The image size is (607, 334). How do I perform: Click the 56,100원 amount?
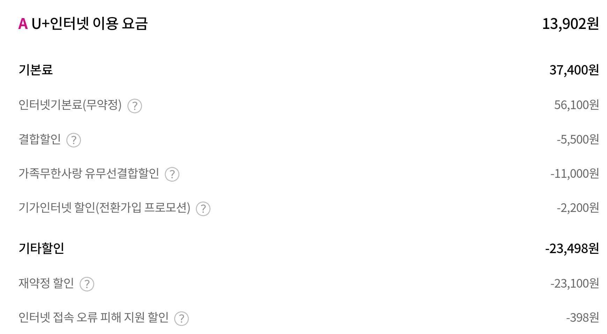(576, 105)
